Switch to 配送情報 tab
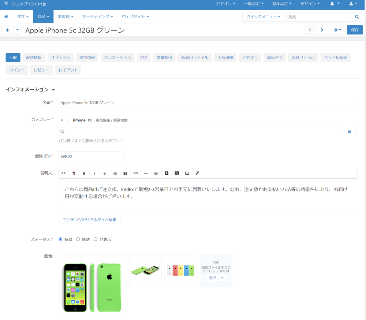 pos(34,57)
